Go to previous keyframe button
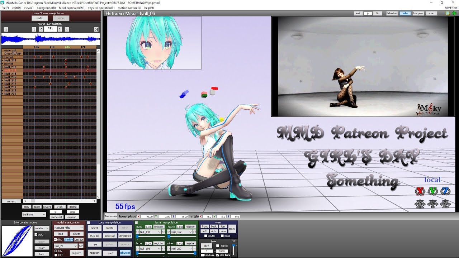The image size is (459, 258). coord(34,29)
